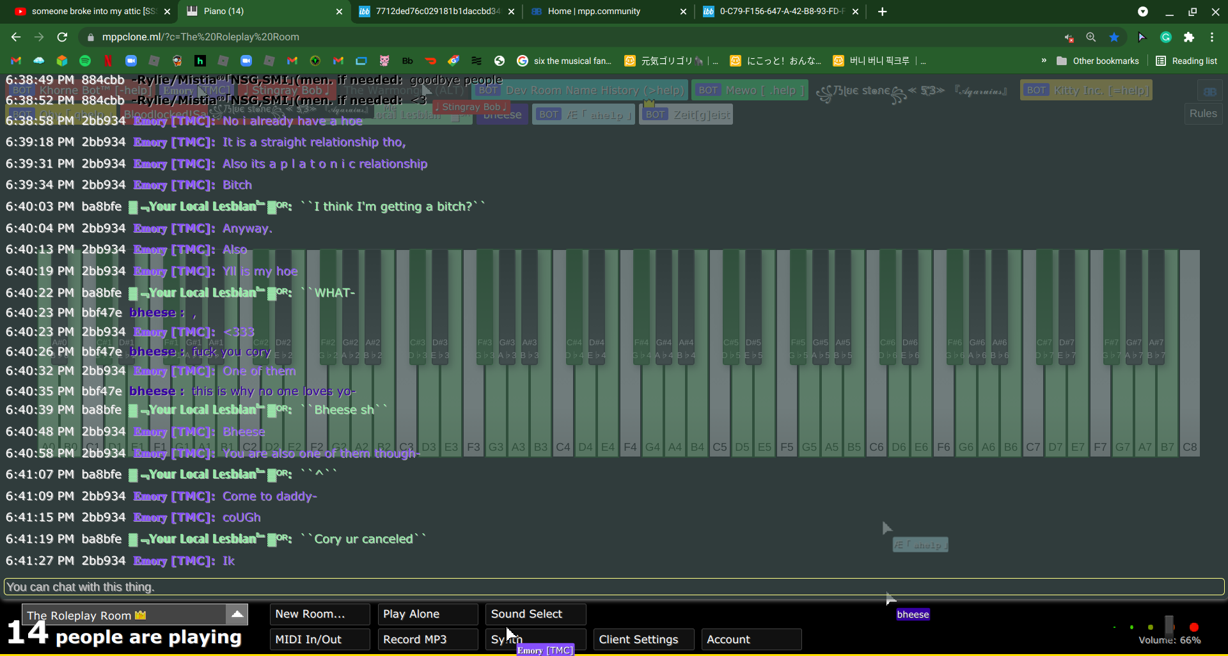The height and width of the screenshot is (656, 1228).
Task: Expand the Roleplay Room list arrow
Action: pyautogui.click(x=237, y=614)
